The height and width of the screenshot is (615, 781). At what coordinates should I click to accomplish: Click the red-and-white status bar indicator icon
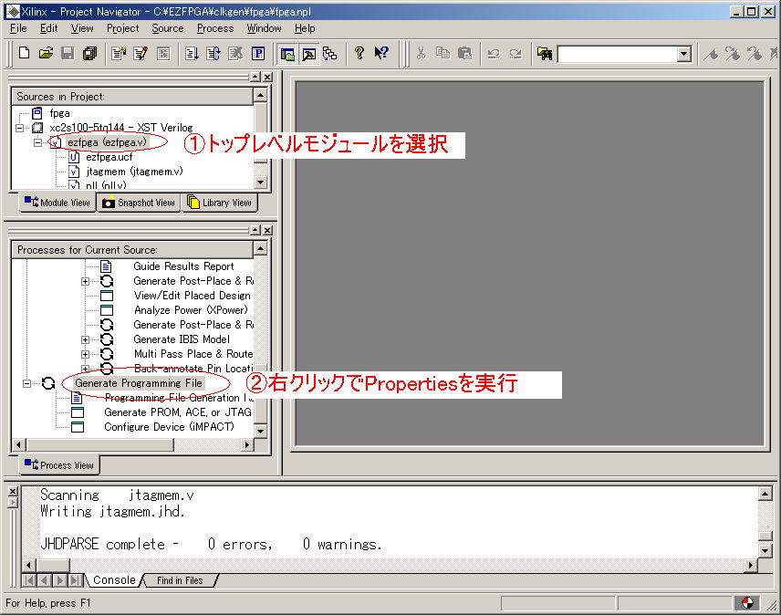747,602
